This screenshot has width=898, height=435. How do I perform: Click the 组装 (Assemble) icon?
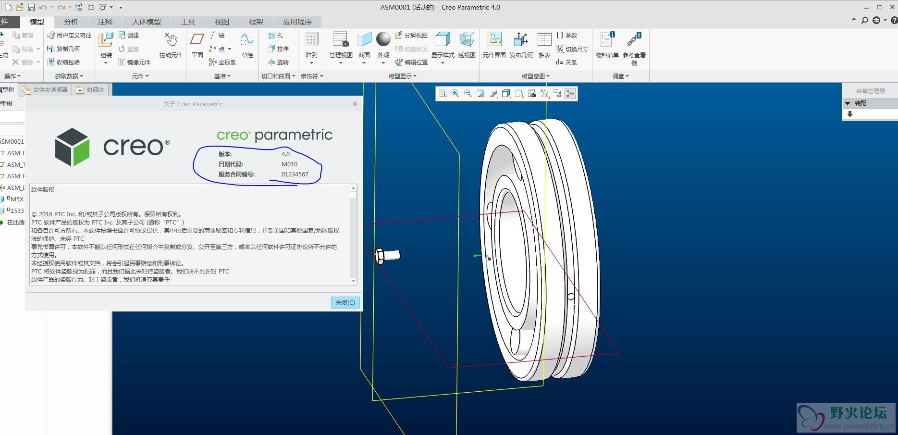(106, 41)
